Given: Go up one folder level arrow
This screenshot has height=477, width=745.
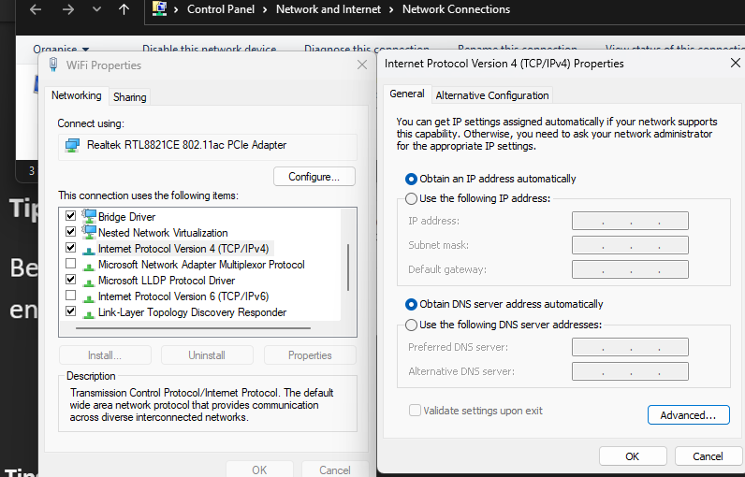Looking at the screenshot, I should click(124, 9).
